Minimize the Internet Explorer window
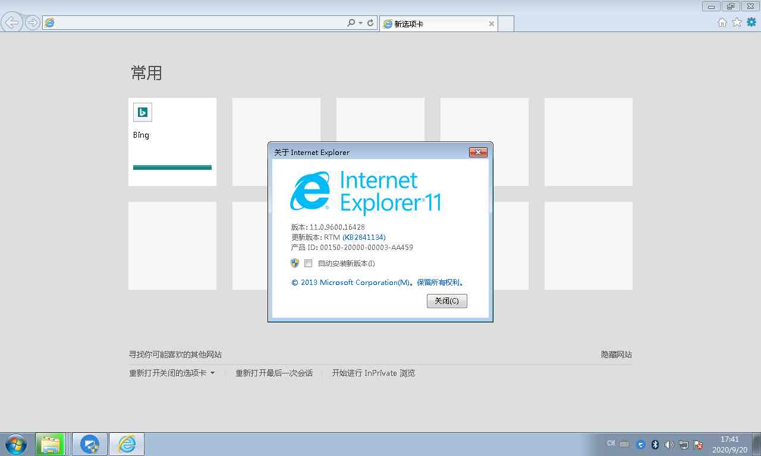Screen dimensions: 761x456 [x=711, y=7]
